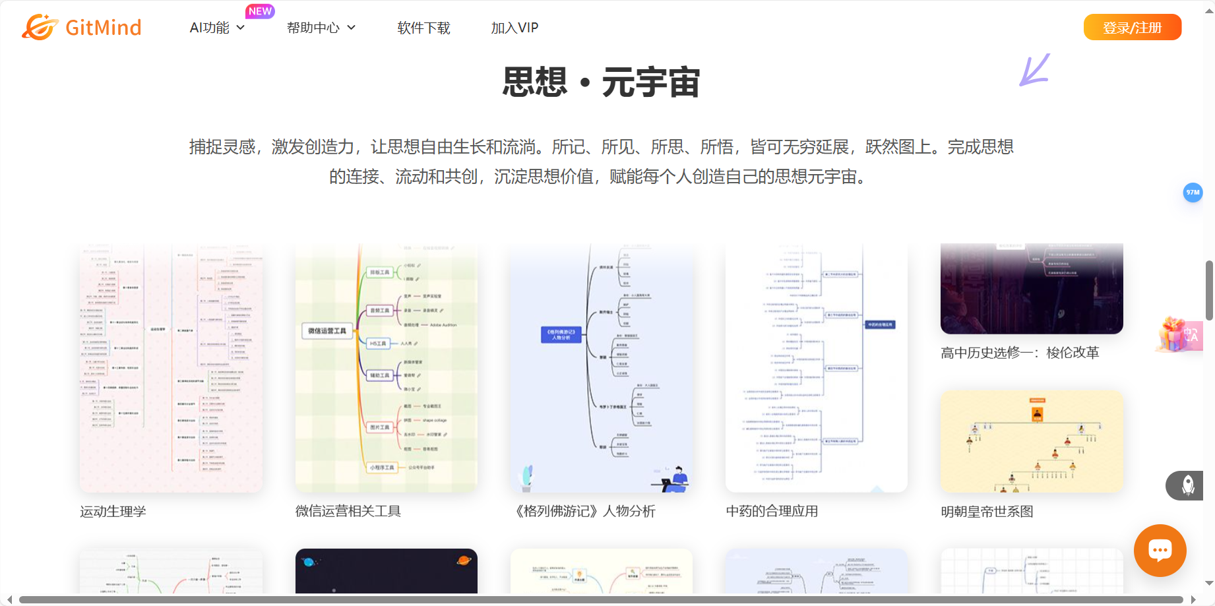Open the 明朝皇帝世系图 family tree thumbnail
This screenshot has height=606, width=1215.
coord(1031,441)
